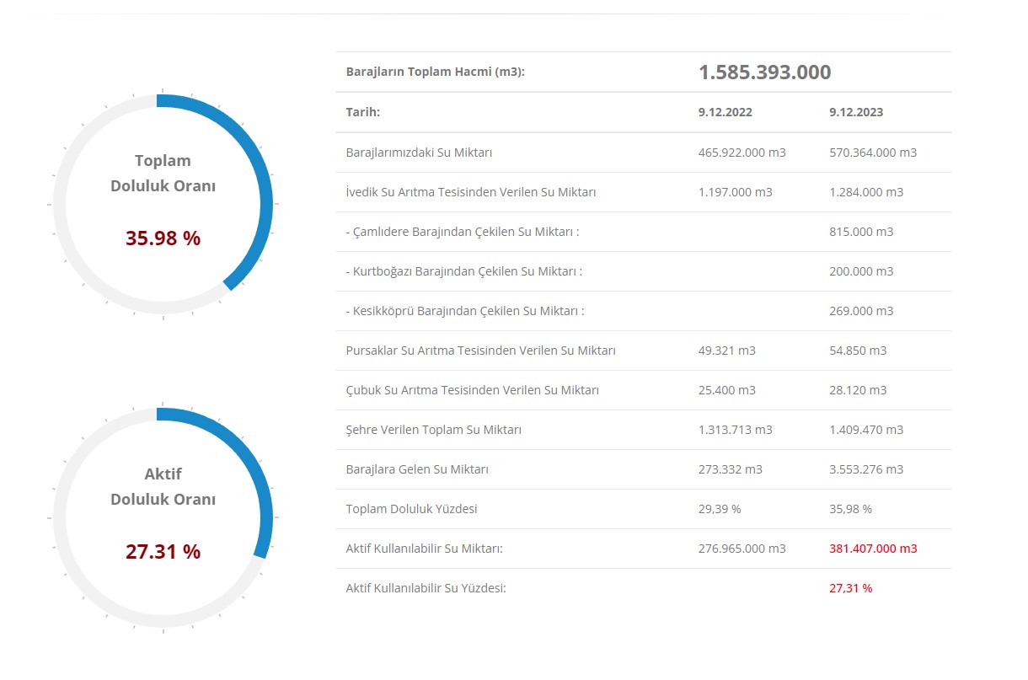Click the 570.364.000 m3 water amount value
Viewport: 1028px width, 680px height.
873,153
